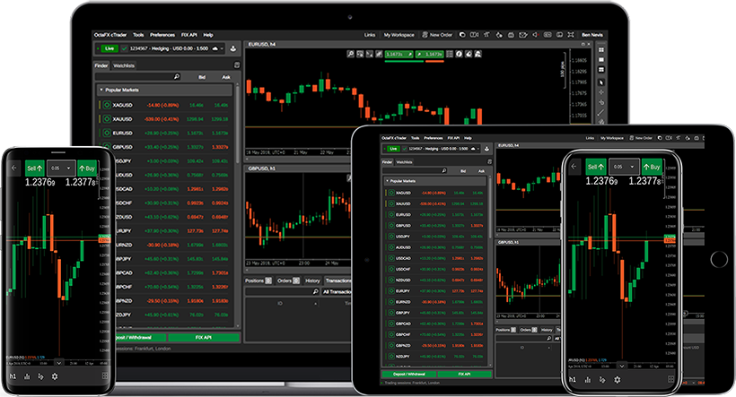Select the trend line tool on the laptop
Image resolution: width=736 pixels, height=397 pixels.
pos(600,113)
